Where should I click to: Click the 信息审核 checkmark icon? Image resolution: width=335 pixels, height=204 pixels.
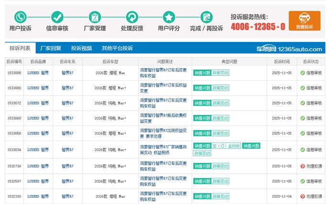coord(57,17)
